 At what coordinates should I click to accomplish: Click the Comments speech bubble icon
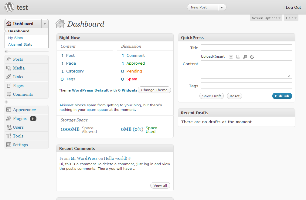pos(8,94)
